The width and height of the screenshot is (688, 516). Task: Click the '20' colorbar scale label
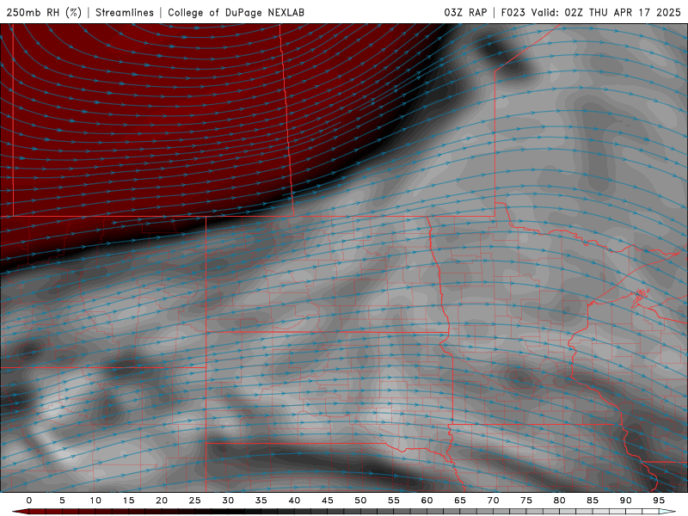click(x=162, y=501)
